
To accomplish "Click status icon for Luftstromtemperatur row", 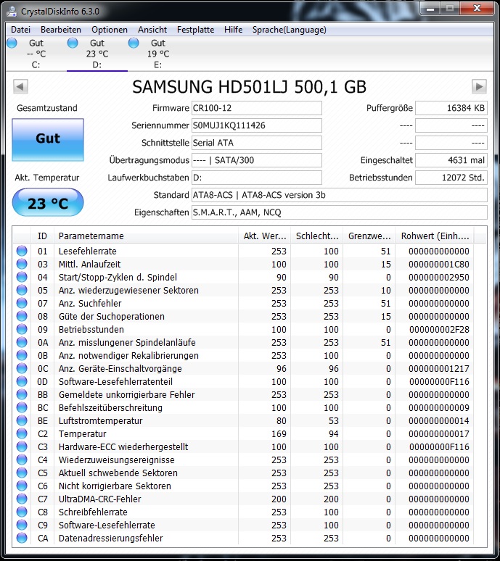I will point(22,420).
